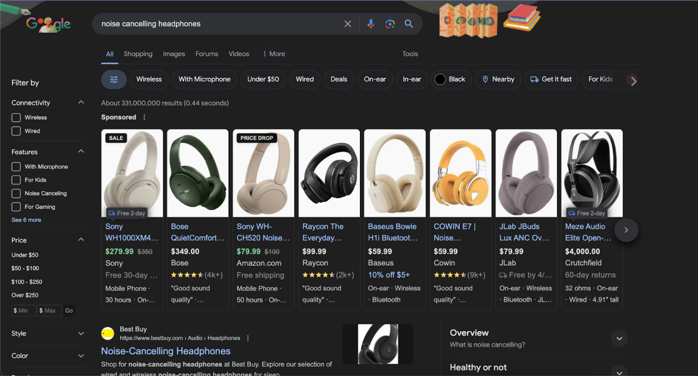Click the three-dot menu beside Sponsored label
Screen dimensions: 698x376
tap(144, 117)
